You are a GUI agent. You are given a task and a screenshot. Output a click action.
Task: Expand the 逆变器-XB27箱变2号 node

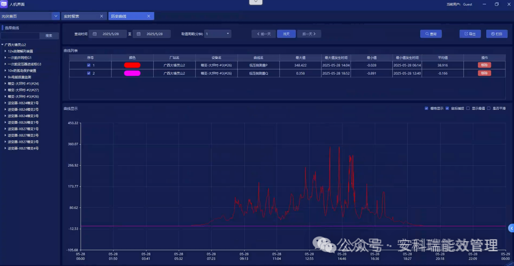click(5, 135)
